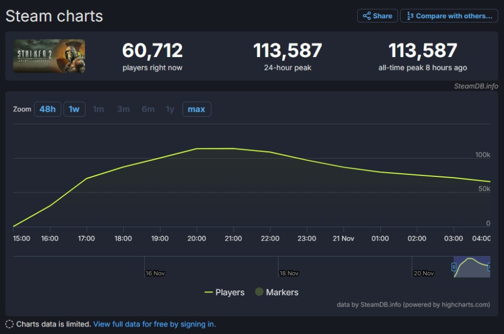Toggle the Markers series in legend
Viewport: 504px width, 334px height.
(x=277, y=292)
